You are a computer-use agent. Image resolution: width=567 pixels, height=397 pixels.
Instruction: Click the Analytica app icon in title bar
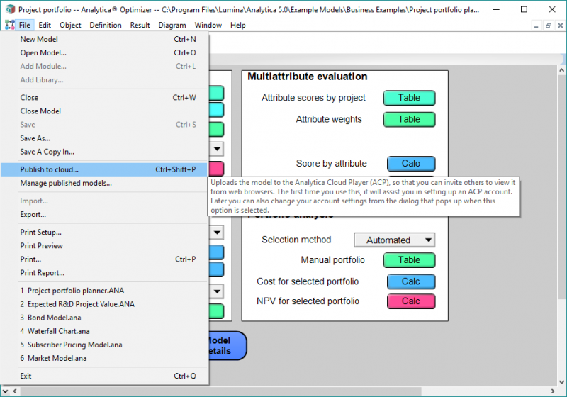[x=10, y=9]
